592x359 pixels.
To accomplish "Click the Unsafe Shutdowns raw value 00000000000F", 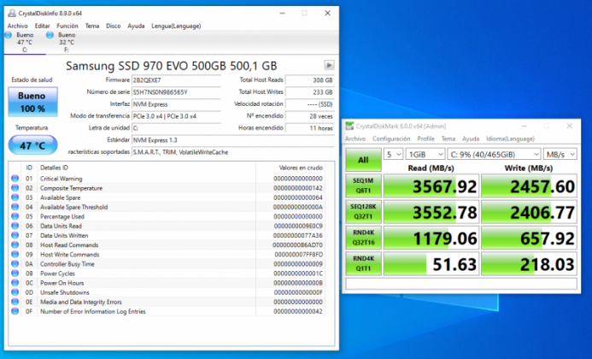I will 298,292.
